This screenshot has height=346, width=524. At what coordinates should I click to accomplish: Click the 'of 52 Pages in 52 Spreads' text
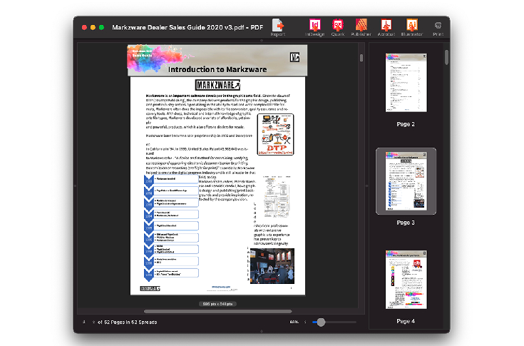point(128,322)
